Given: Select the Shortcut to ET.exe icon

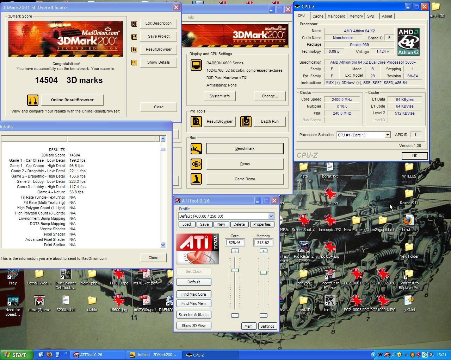Looking at the screenshot, I should (x=330, y=279).
